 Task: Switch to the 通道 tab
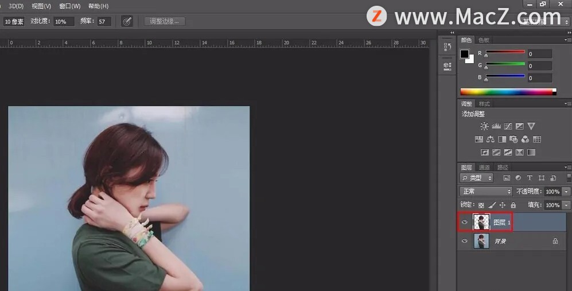coord(485,167)
